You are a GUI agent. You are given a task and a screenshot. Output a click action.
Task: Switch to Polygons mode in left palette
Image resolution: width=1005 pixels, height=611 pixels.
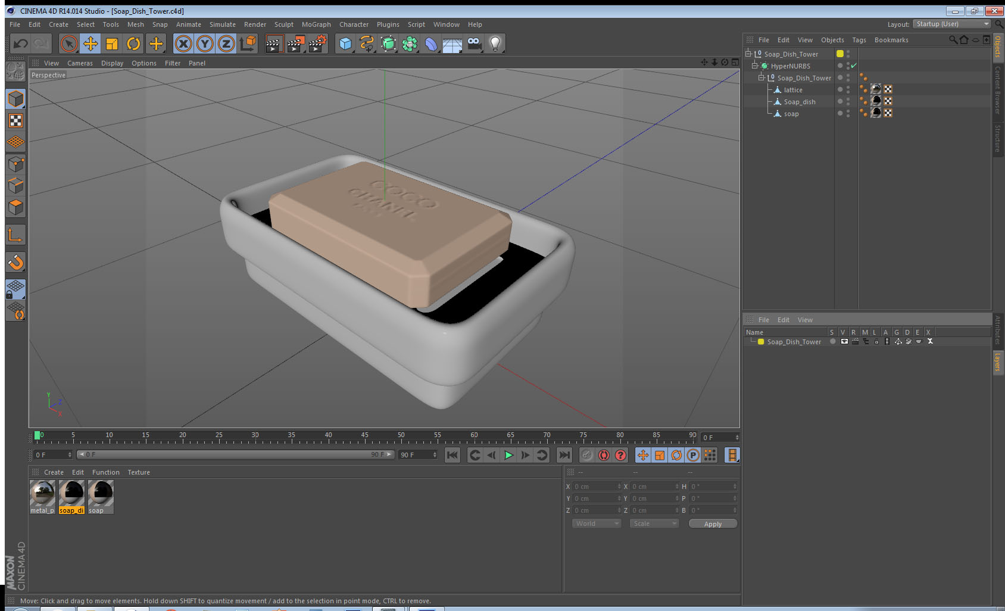(x=15, y=207)
